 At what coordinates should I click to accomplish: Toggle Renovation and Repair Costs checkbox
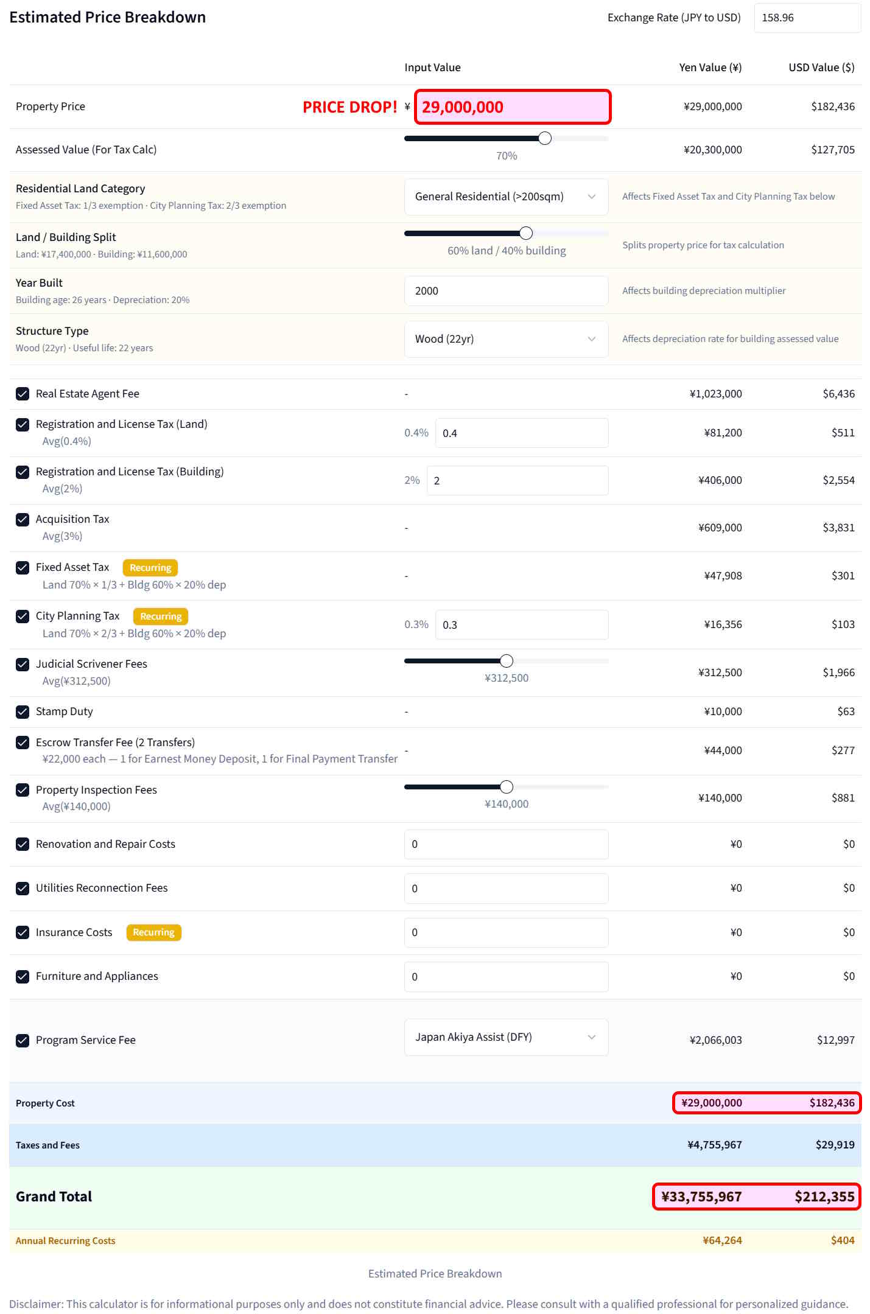point(23,844)
